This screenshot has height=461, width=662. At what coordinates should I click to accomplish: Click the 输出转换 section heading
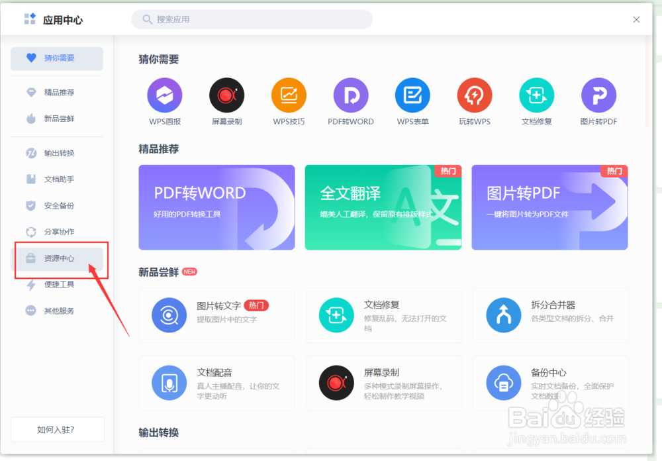pos(159,433)
